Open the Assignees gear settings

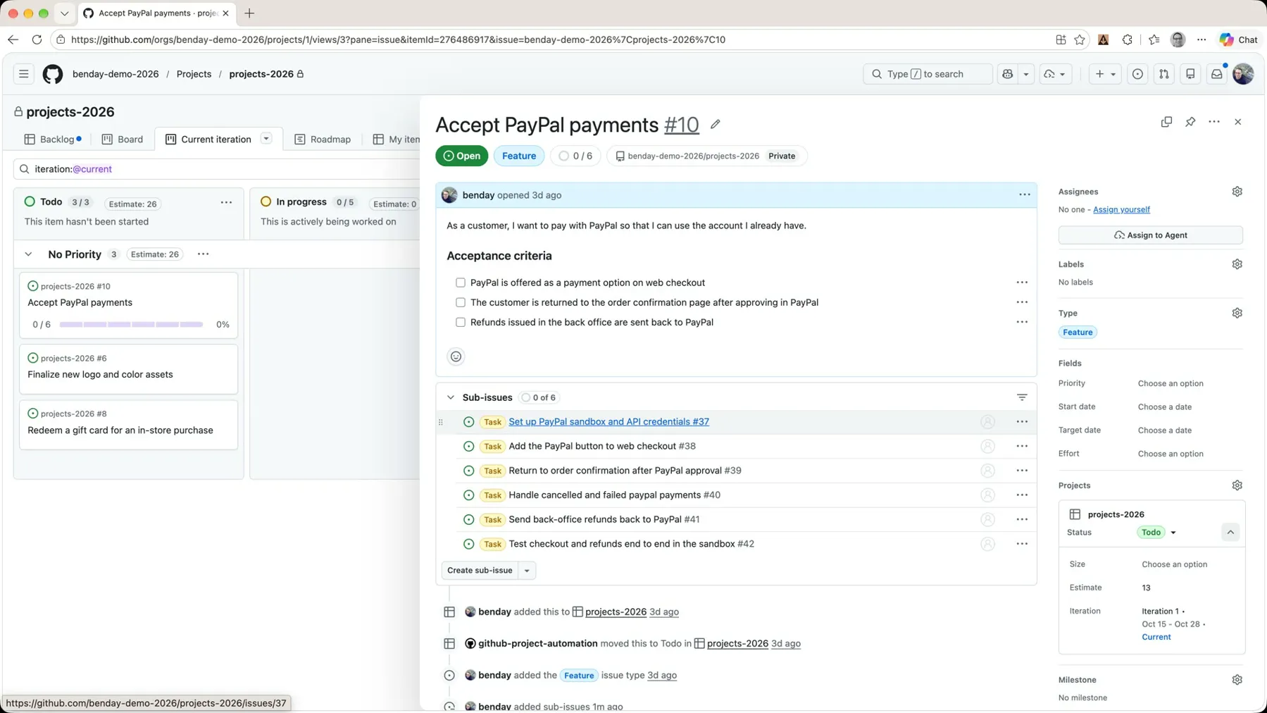point(1237,192)
